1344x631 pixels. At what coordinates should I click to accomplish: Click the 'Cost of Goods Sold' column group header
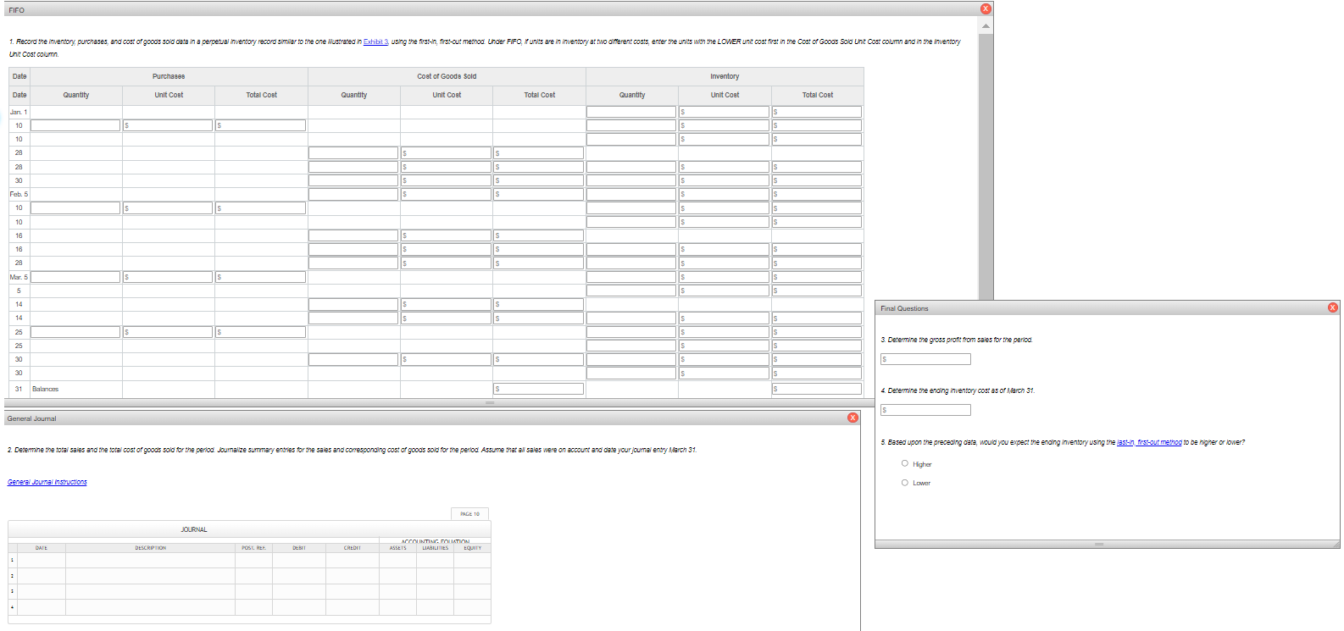(x=447, y=76)
